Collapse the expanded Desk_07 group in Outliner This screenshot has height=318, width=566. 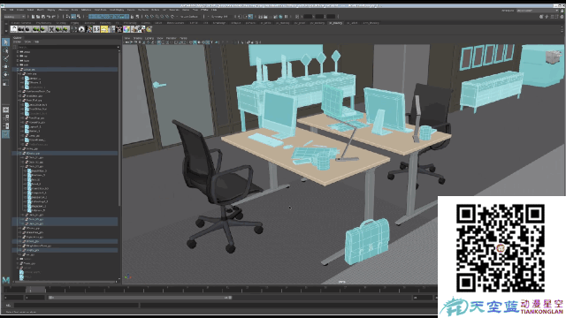(x=22, y=167)
